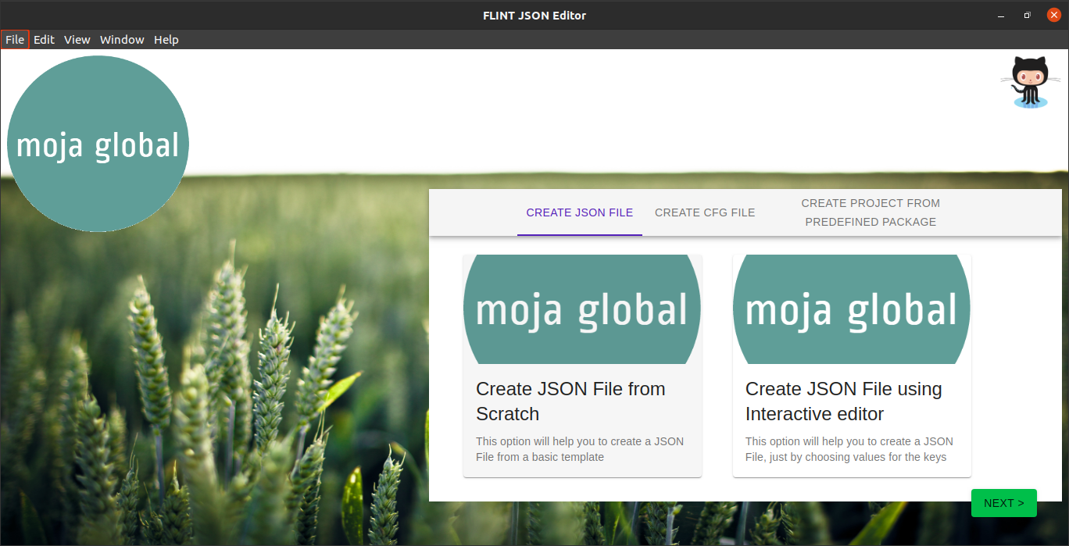The width and height of the screenshot is (1069, 546).
Task: Open the View menu
Action: coord(77,40)
